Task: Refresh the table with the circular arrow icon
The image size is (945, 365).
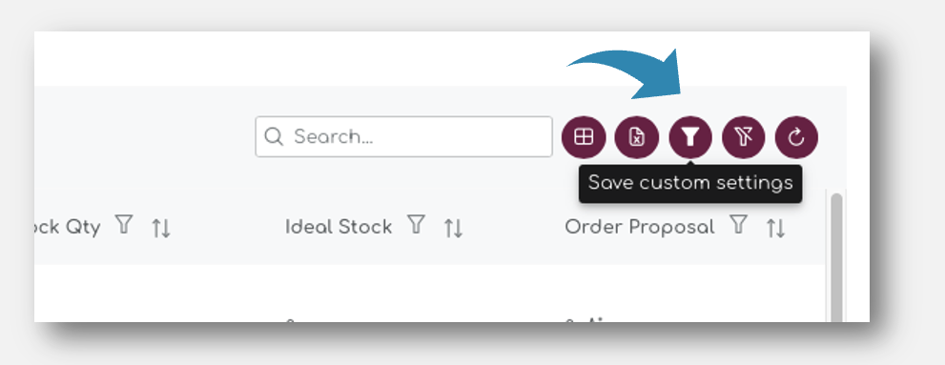Action: [796, 137]
